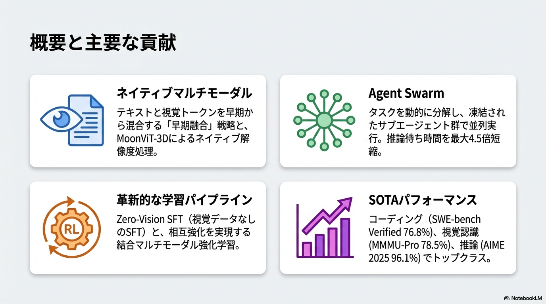Select the SOTAパフォーマンス heading
Screen dimensions: 546x304
[422, 200]
